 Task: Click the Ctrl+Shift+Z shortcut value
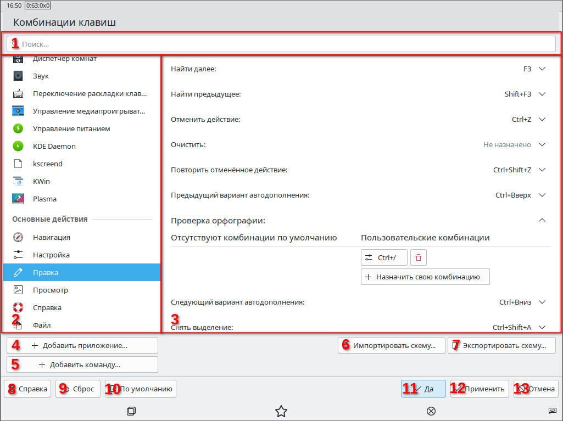[x=512, y=170]
